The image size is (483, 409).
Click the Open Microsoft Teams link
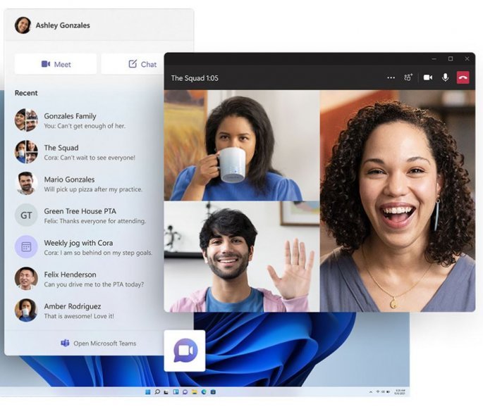99,344
